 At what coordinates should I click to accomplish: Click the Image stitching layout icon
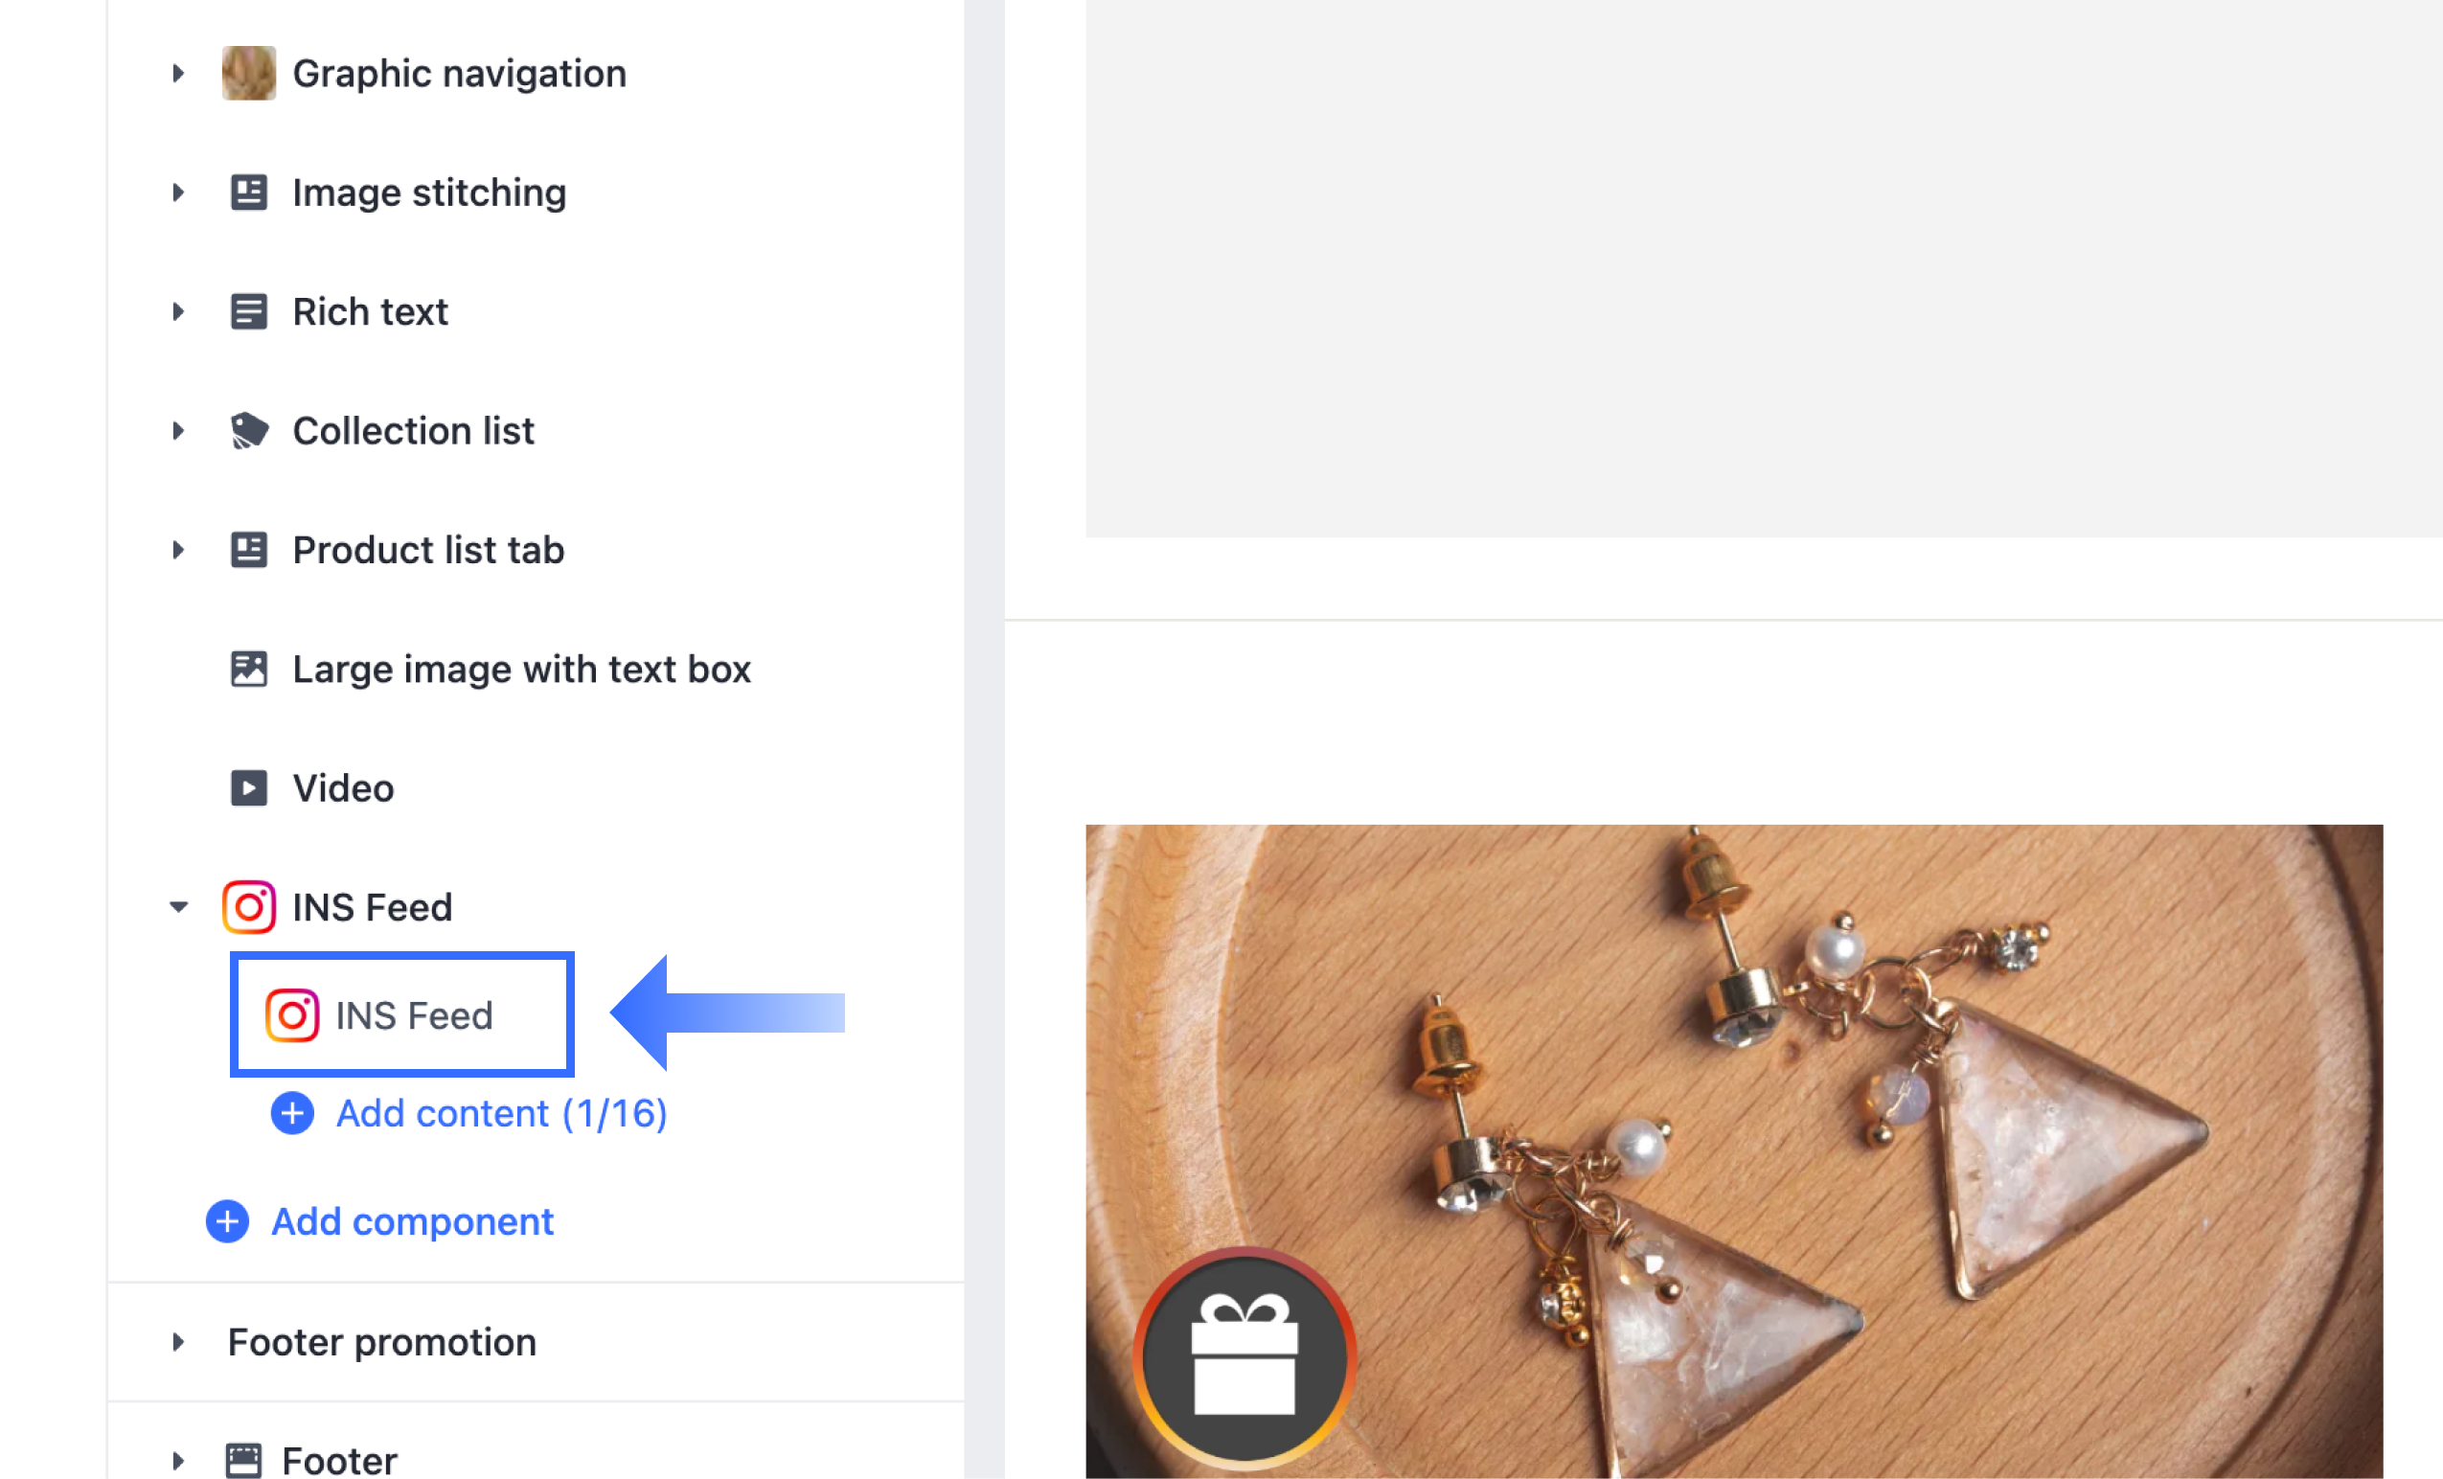click(248, 193)
